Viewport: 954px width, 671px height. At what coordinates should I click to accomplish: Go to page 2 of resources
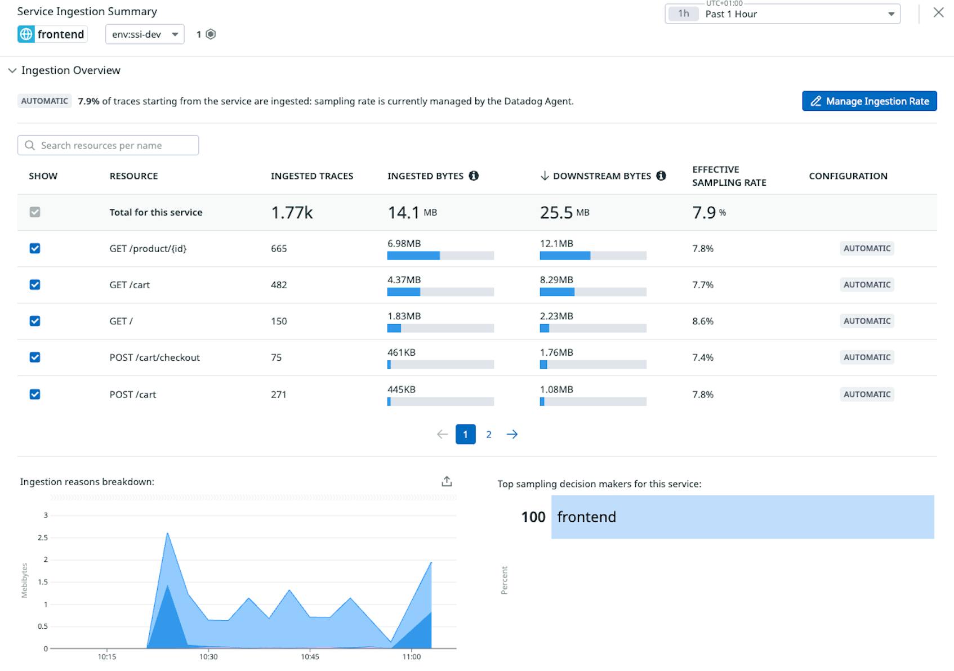[488, 434]
